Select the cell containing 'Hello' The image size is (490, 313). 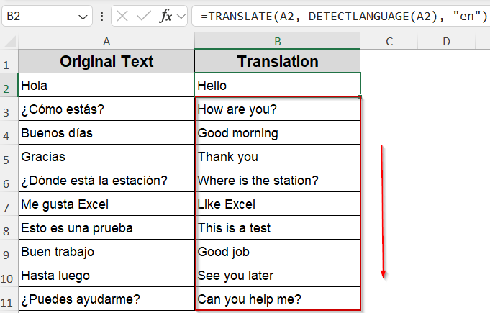278,85
